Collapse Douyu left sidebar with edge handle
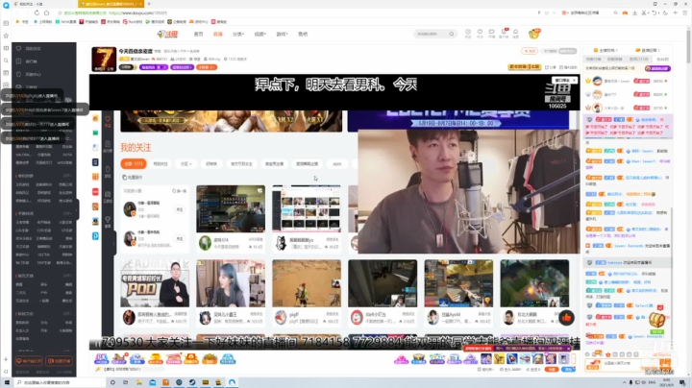Screen dimensions: 692x388 tap(77, 209)
